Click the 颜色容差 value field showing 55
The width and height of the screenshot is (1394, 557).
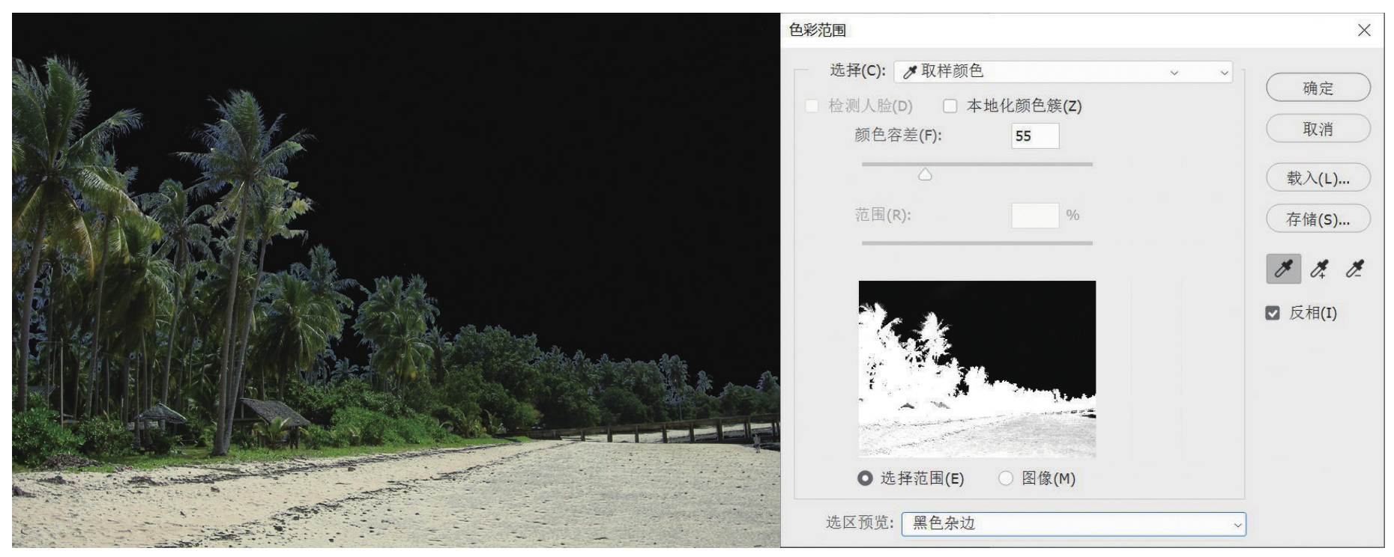[x=1035, y=136]
